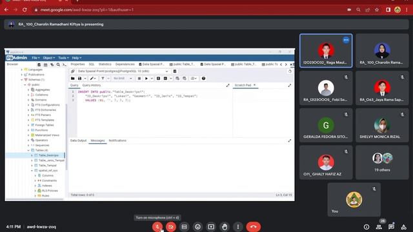The height and width of the screenshot is (232, 413).
Task: Show everyone people panel icon
Action: pos(379,227)
